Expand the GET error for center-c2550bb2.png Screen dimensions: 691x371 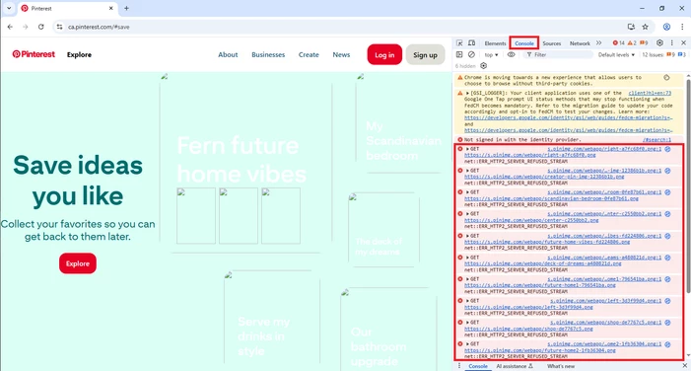tap(467, 214)
